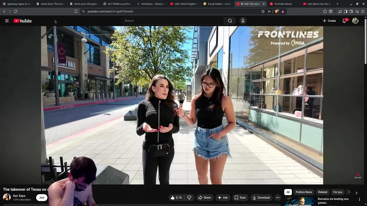This screenshot has height=206, width=367.
Task: Click the search magnifier button
Action: (230, 21)
